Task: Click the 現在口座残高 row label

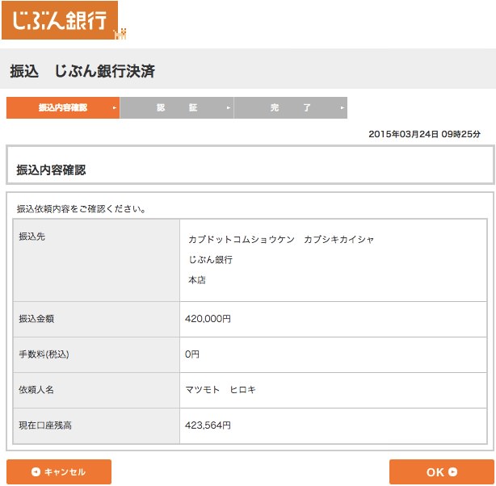Action: click(x=45, y=425)
